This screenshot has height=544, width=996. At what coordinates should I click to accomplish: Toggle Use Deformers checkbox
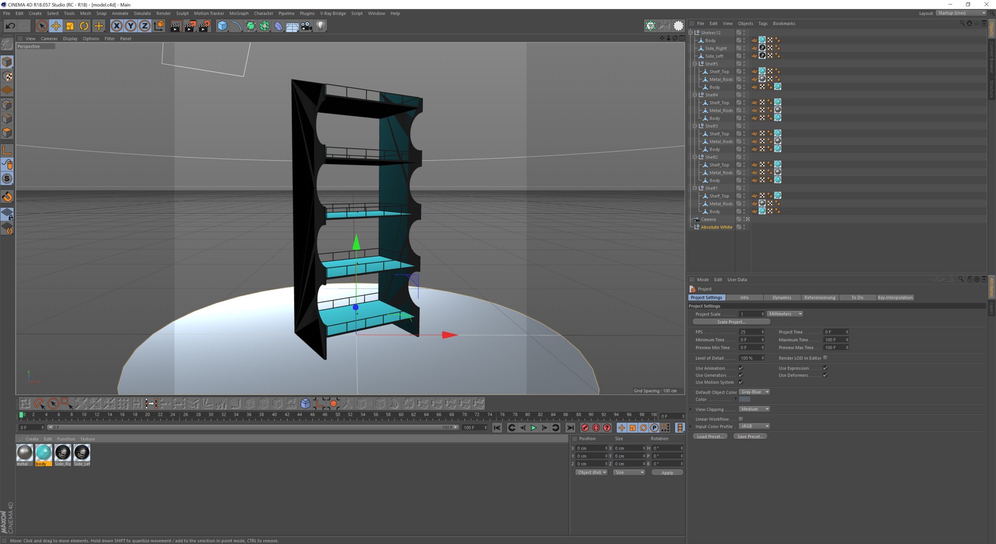825,375
